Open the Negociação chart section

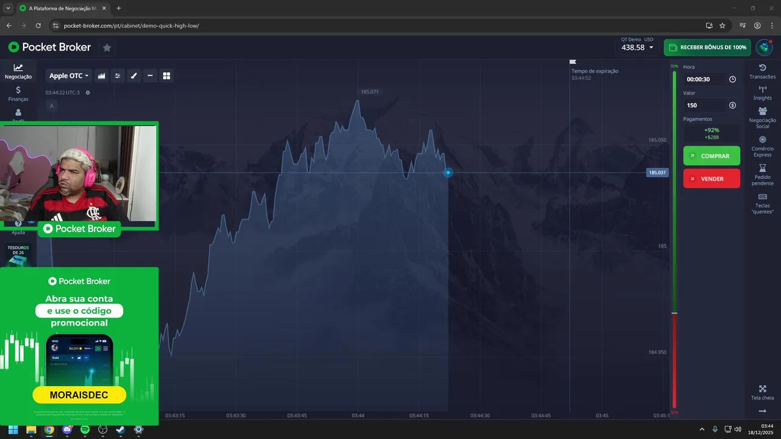pyautogui.click(x=18, y=71)
